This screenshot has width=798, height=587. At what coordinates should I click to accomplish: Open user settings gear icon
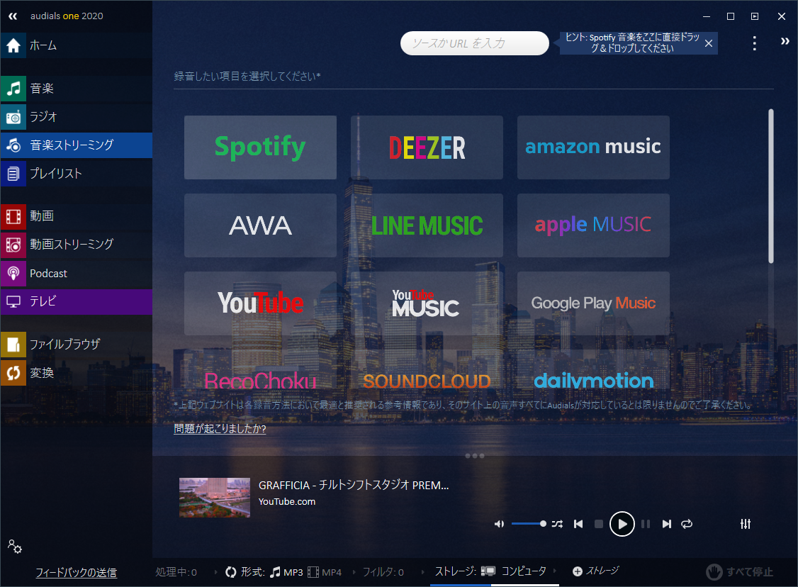14,547
